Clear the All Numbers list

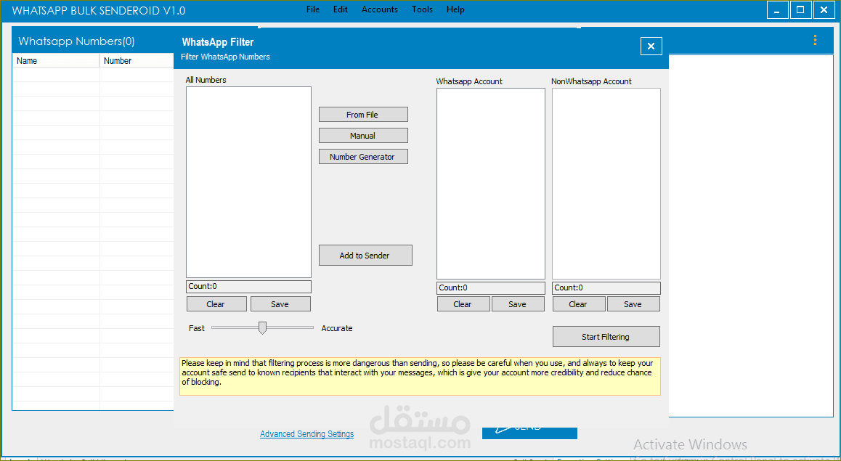(x=216, y=304)
